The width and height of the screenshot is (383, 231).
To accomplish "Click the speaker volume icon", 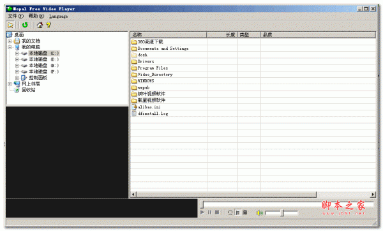I will pyautogui.click(x=259, y=212).
